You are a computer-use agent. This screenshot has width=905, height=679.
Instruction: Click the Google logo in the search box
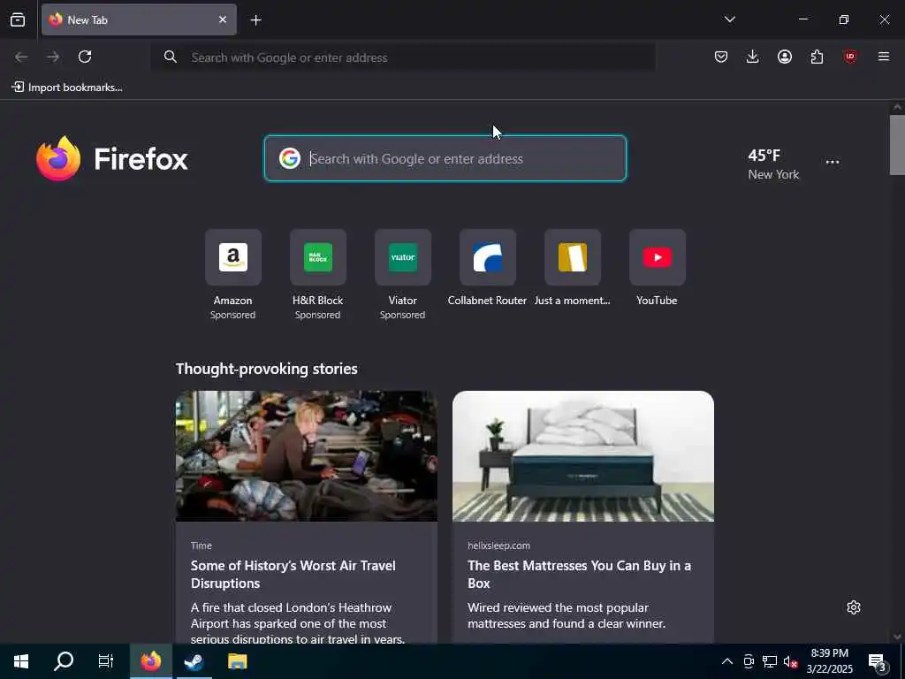pos(290,158)
